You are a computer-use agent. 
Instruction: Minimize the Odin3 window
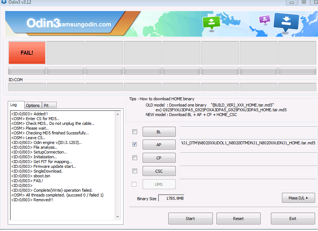click(292, 2)
